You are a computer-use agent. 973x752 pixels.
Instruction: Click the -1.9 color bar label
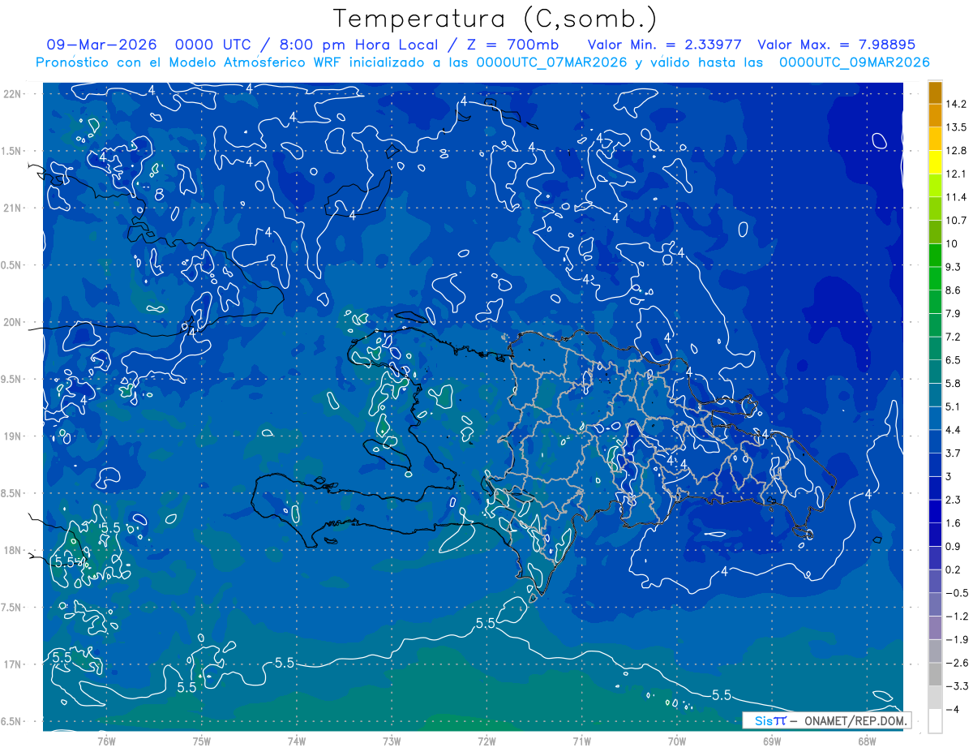[957, 640]
